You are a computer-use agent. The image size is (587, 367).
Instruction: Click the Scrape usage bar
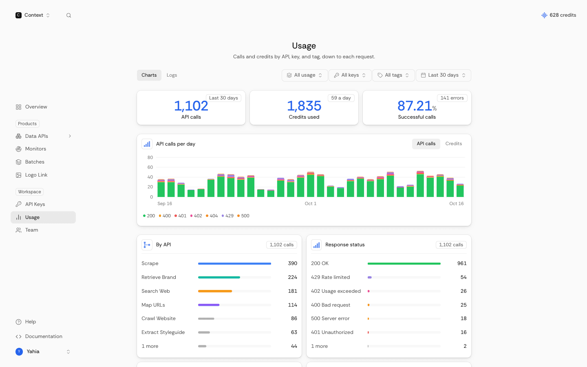(x=234, y=264)
